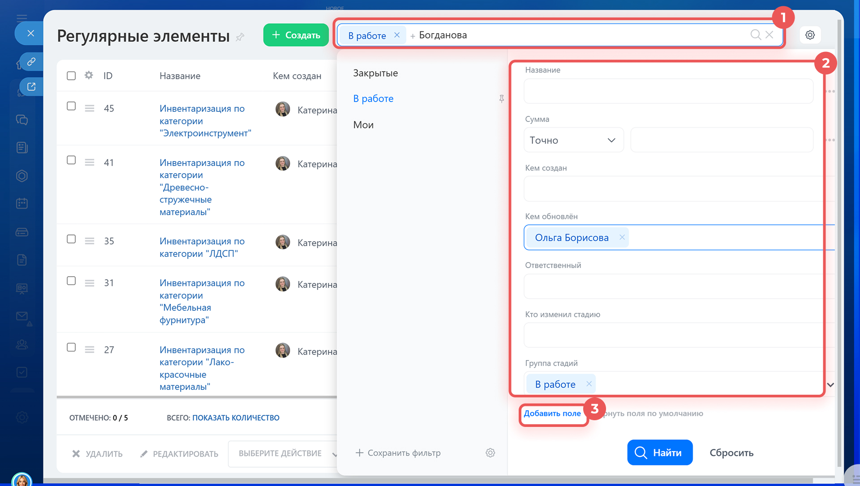860x486 pixels.
Task: Open column settings gear in table header
Action: click(89, 75)
